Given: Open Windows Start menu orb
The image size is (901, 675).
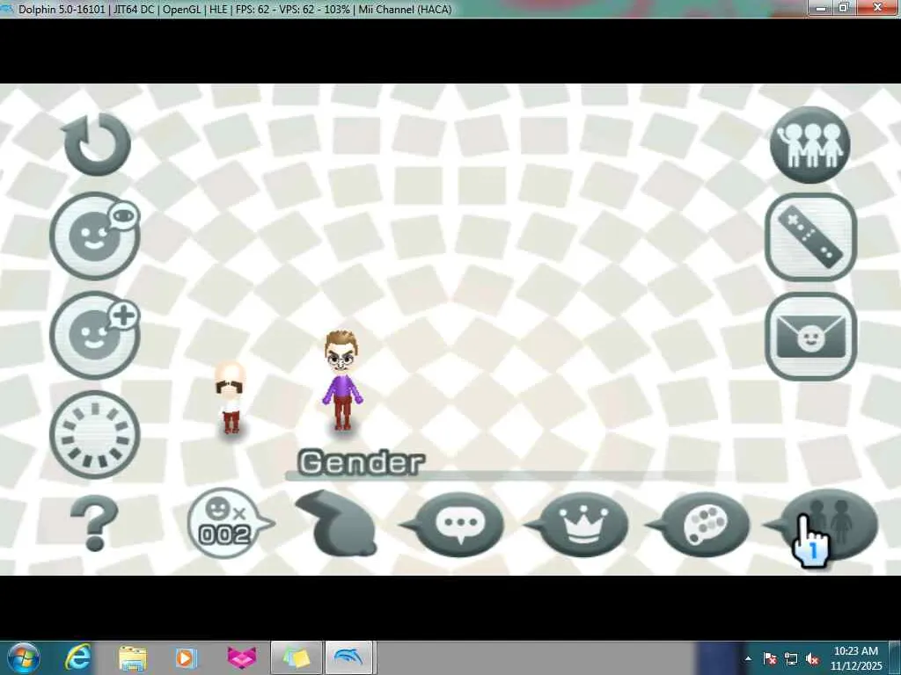Looking at the screenshot, I should tap(22, 657).
